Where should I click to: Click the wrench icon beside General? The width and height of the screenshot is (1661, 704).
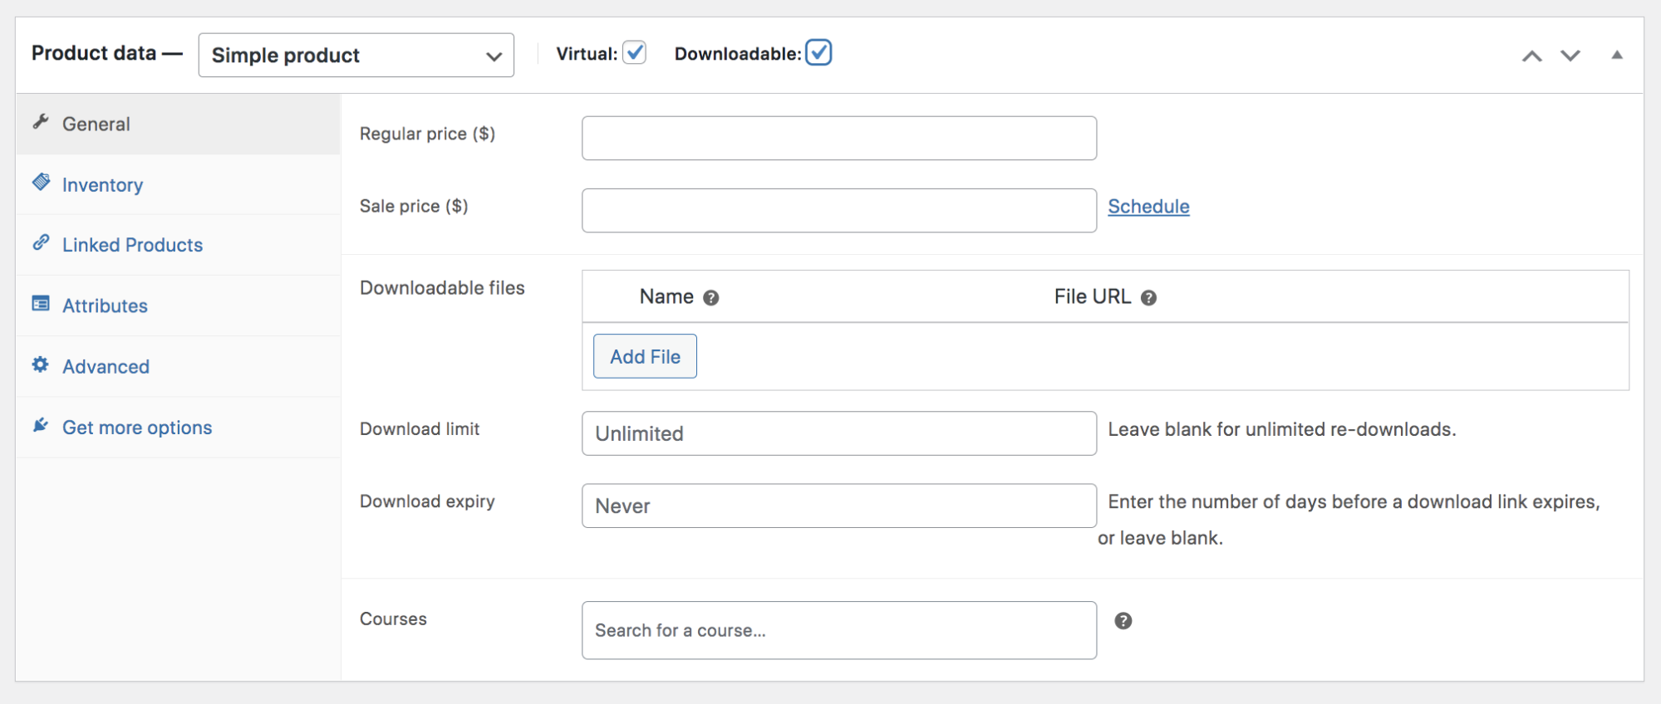41,122
